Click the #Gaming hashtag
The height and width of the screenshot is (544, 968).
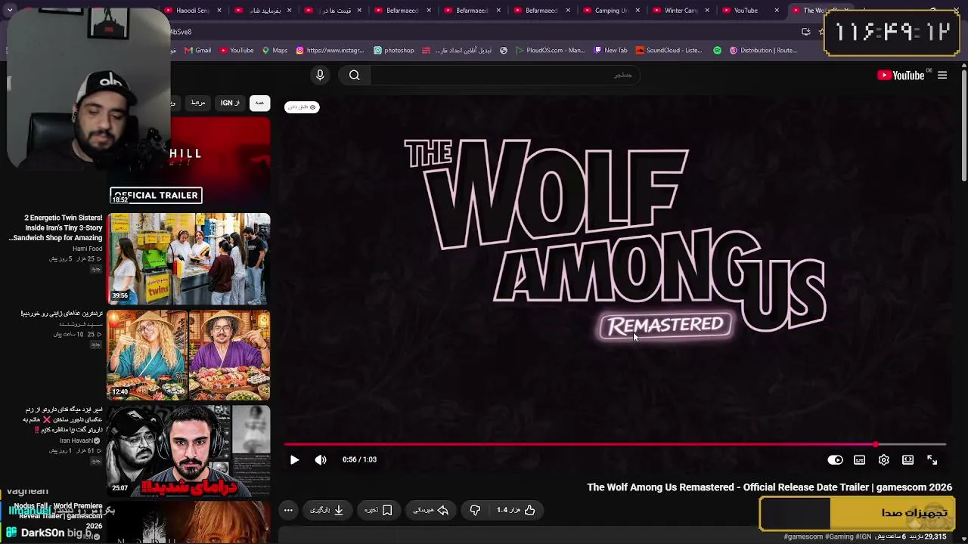pyautogui.click(x=839, y=537)
